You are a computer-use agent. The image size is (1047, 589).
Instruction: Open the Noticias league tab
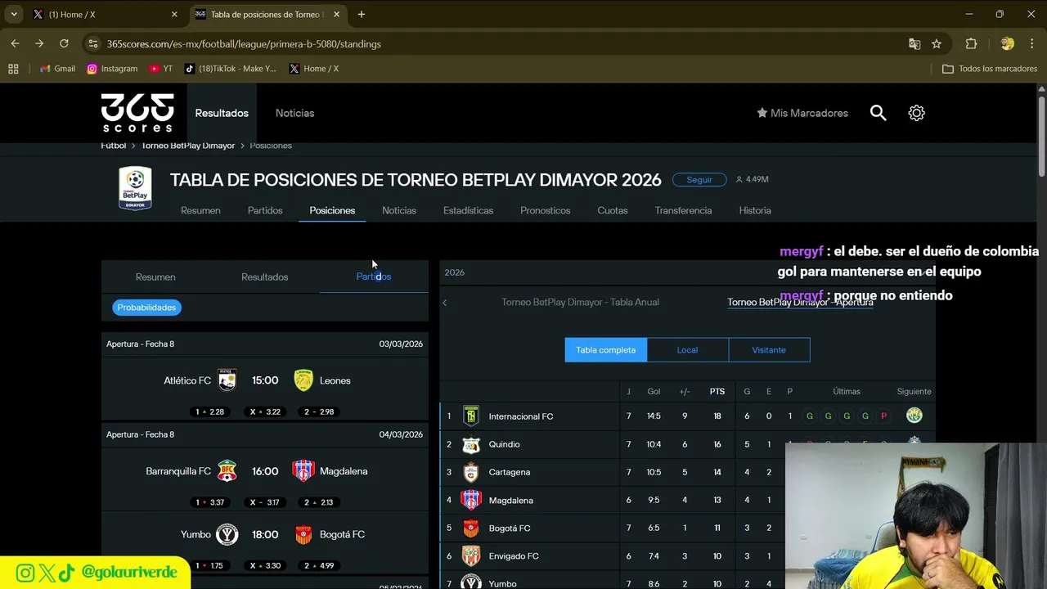tap(399, 210)
